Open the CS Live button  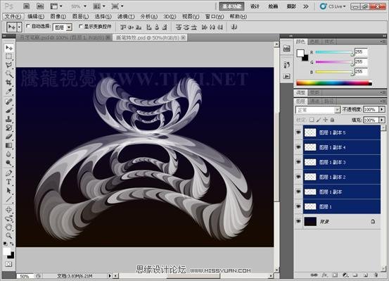pos(333,6)
